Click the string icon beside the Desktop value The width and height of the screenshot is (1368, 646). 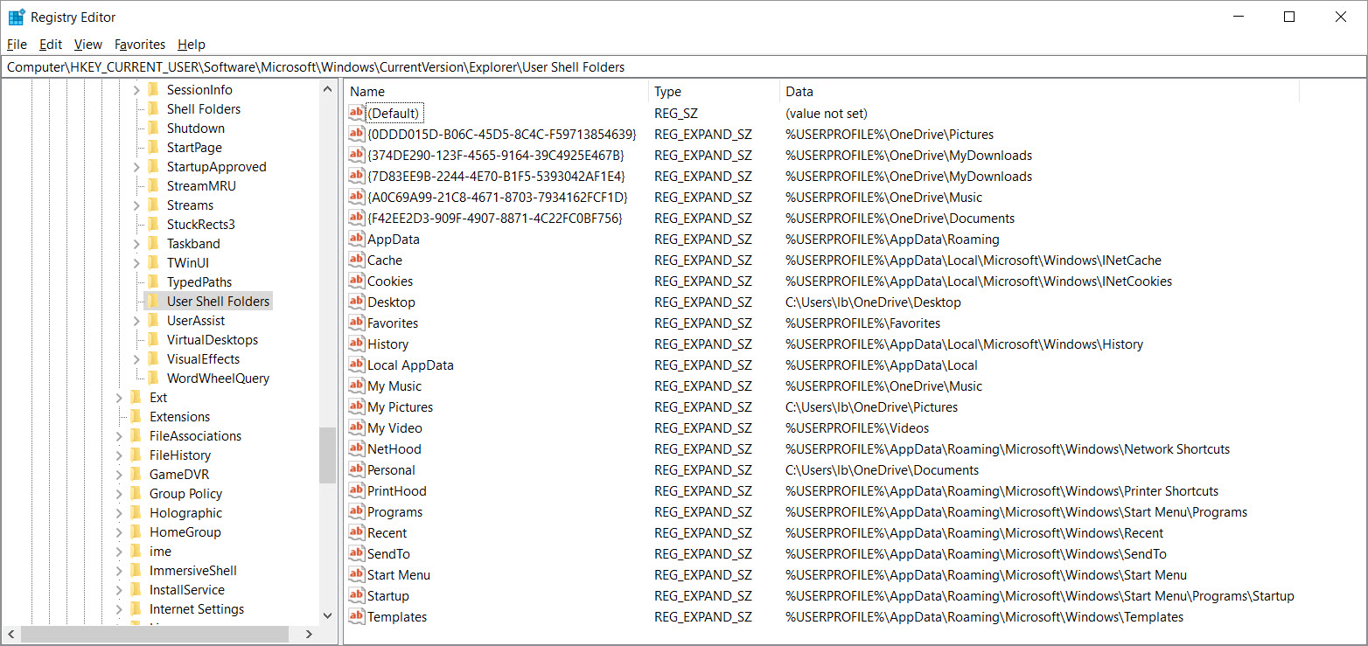click(356, 302)
